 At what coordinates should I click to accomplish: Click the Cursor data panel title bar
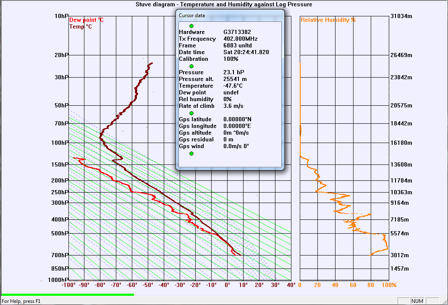(230, 16)
